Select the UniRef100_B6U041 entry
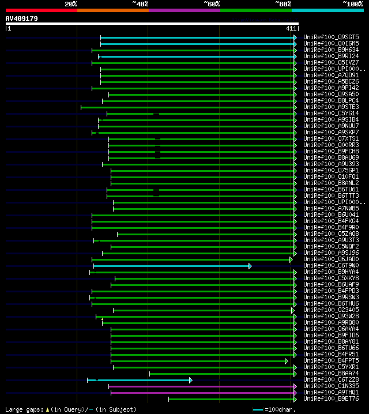 (331, 214)
